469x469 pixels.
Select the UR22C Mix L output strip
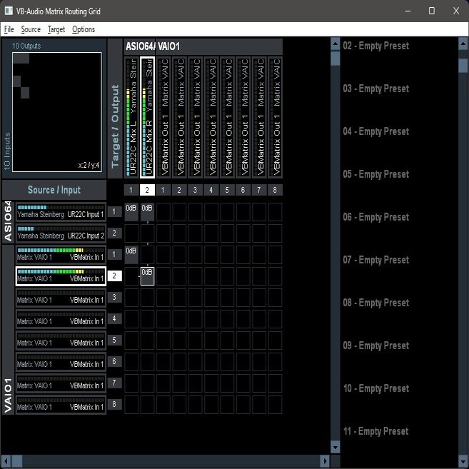pyautogui.click(x=132, y=117)
